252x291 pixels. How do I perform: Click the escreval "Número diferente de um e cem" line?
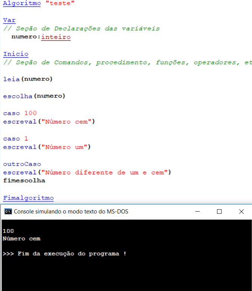[x=87, y=172]
